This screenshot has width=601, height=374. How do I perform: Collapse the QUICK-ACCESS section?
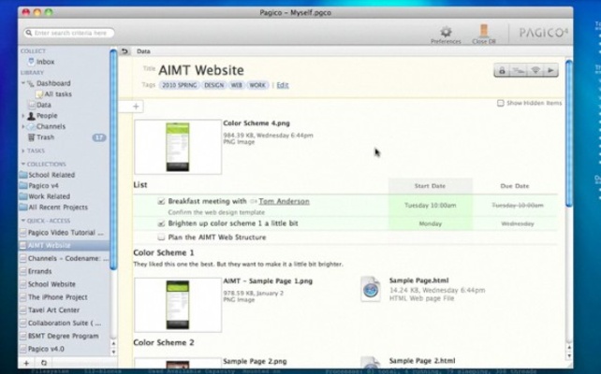[23, 221]
